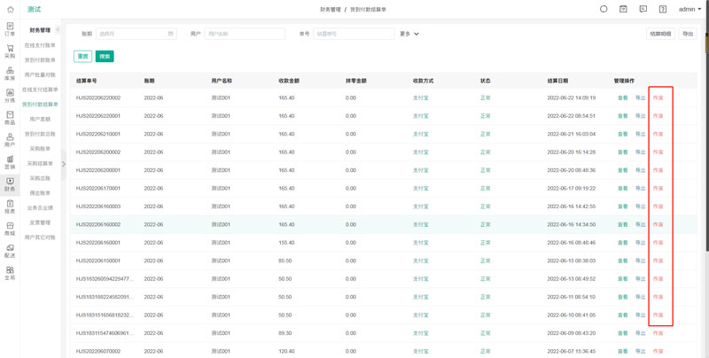Open the calendar icon in top header
Viewport: 709px width, 358px height.
pyautogui.click(x=623, y=9)
